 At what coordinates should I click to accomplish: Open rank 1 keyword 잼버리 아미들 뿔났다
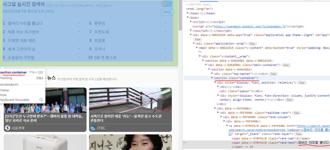coord(25,23)
